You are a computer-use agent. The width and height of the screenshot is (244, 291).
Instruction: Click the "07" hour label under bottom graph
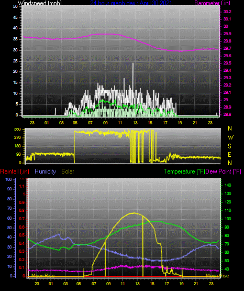click(x=94, y=284)
